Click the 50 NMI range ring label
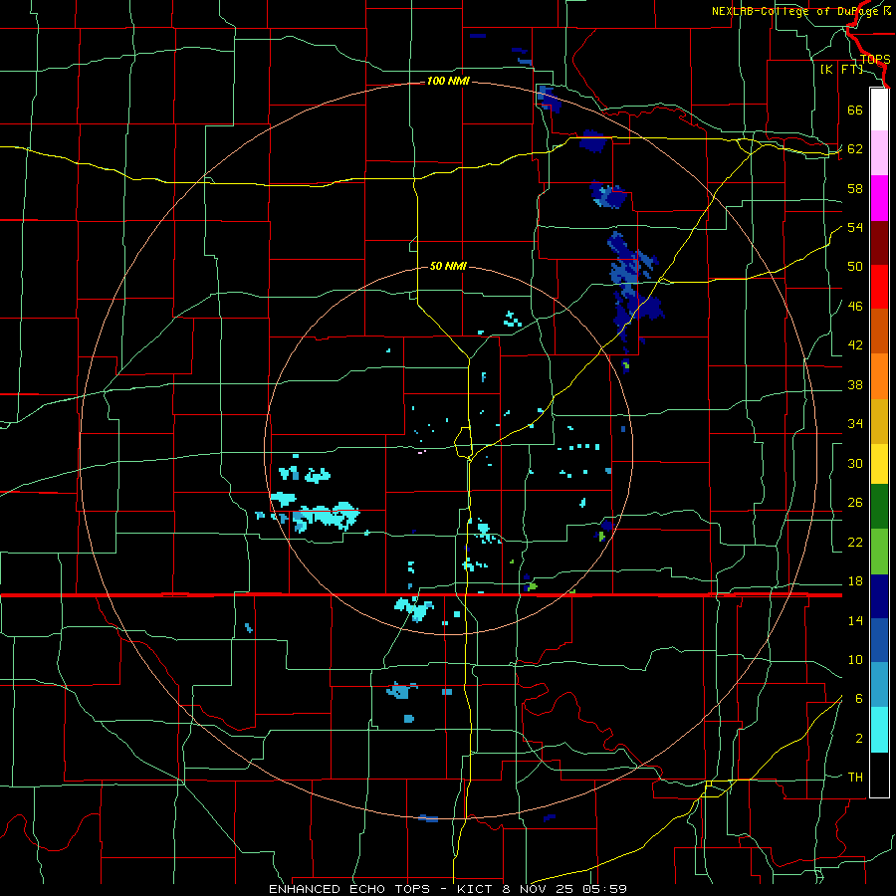The height and width of the screenshot is (896, 896). coord(448,266)
